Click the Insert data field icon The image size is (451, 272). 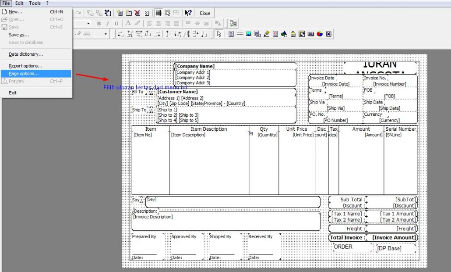tap(233, 23)
